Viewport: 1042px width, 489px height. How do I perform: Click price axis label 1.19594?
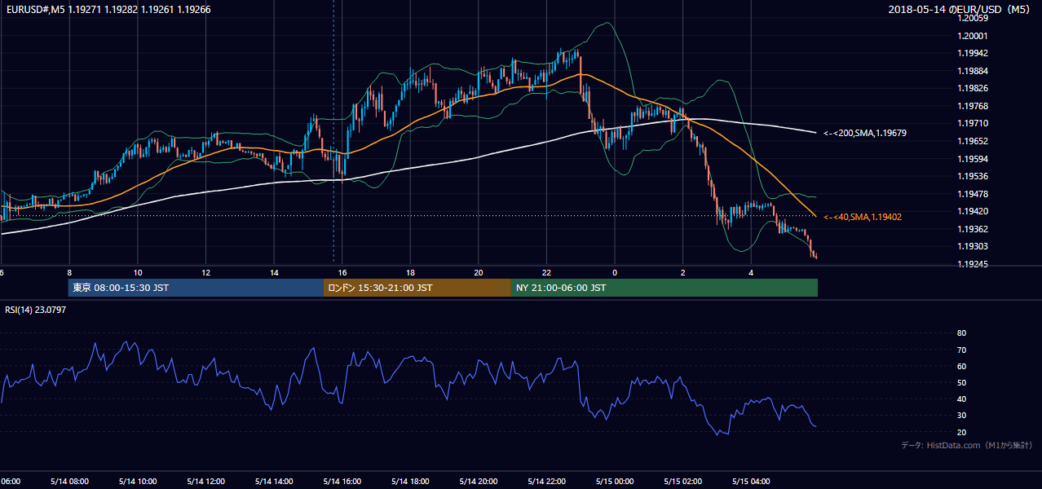point(974,159)
